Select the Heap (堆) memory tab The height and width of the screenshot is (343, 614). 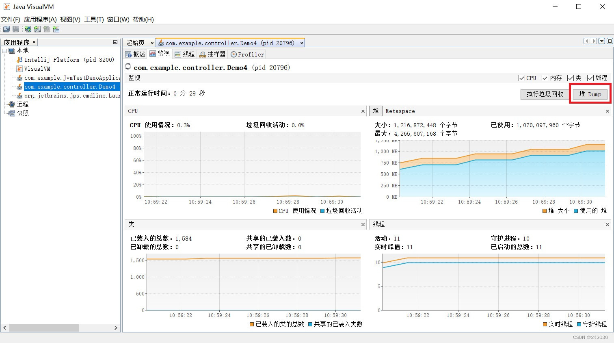[376, 111]
